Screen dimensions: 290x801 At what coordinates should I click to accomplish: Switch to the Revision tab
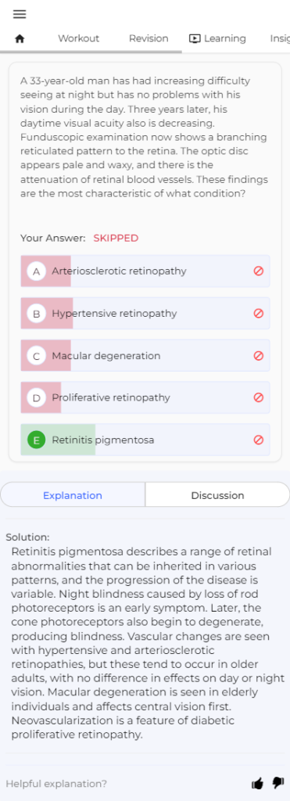tap(149, 38)
